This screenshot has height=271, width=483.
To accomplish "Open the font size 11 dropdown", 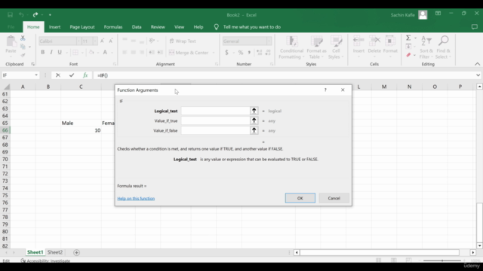I will 94,41.
